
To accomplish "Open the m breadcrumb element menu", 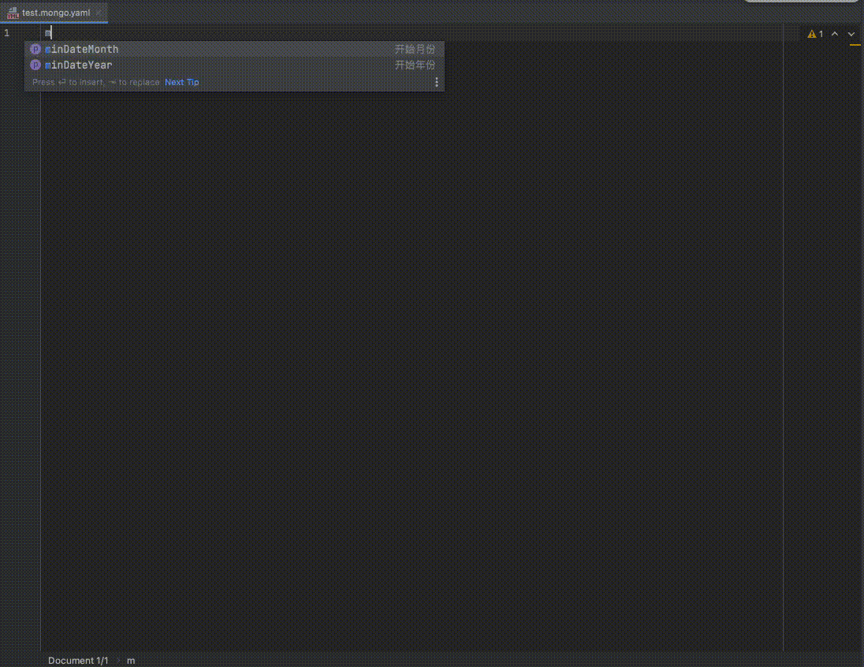I will (x=130, y=661).
